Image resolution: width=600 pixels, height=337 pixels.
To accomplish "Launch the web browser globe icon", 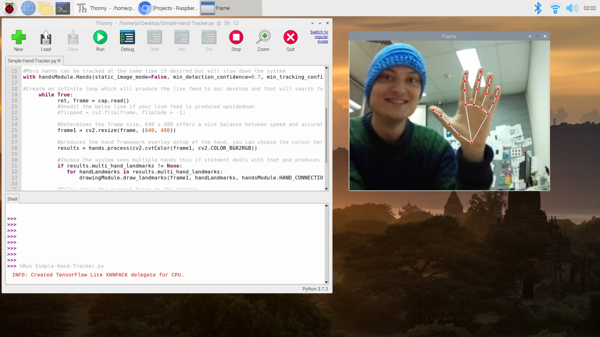I will pyautogui.click(x=28, y=8).
